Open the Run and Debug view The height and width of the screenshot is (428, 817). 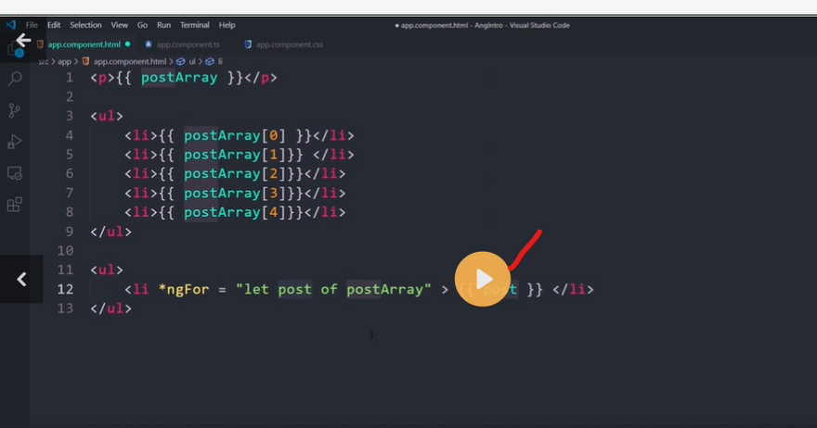pos(15,142)
